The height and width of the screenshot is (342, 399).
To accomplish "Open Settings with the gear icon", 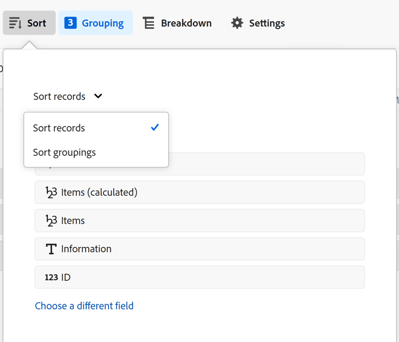I will [x=258, y=23].
